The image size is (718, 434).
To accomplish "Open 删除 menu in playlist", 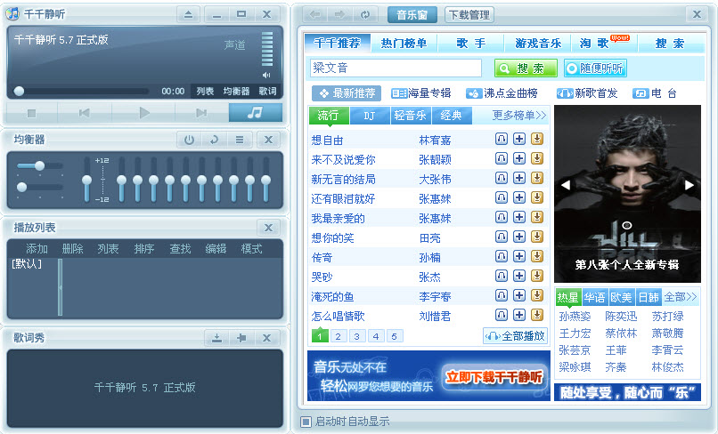I will (72, 249).
